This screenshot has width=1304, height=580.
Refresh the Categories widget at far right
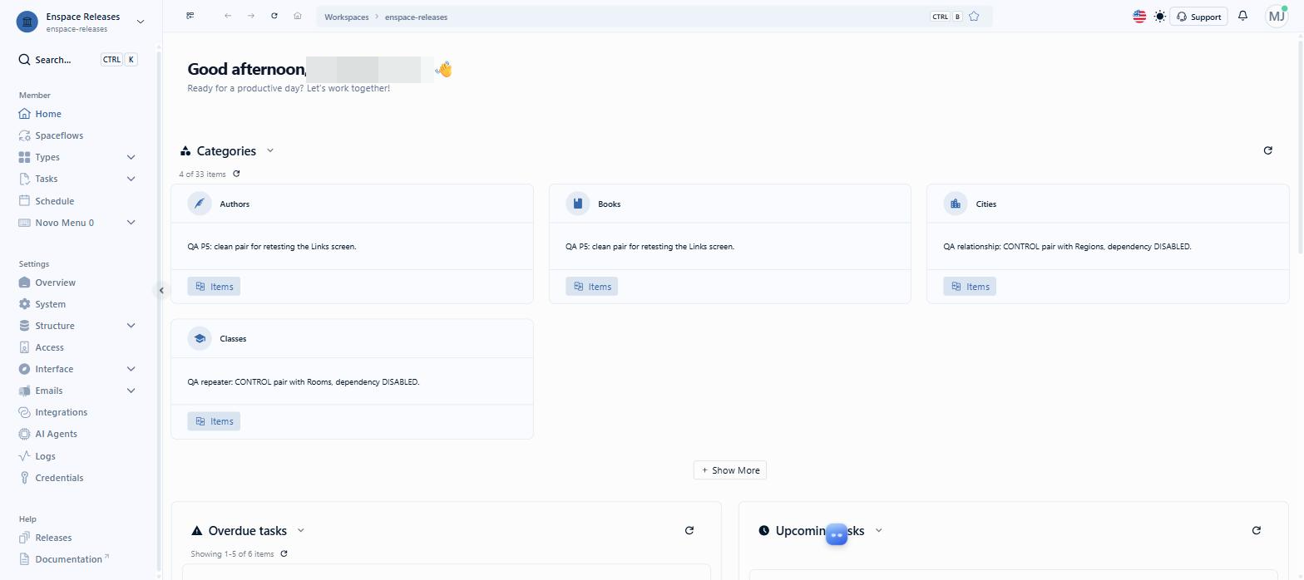pyautogui.click(x=1268, y=150)
